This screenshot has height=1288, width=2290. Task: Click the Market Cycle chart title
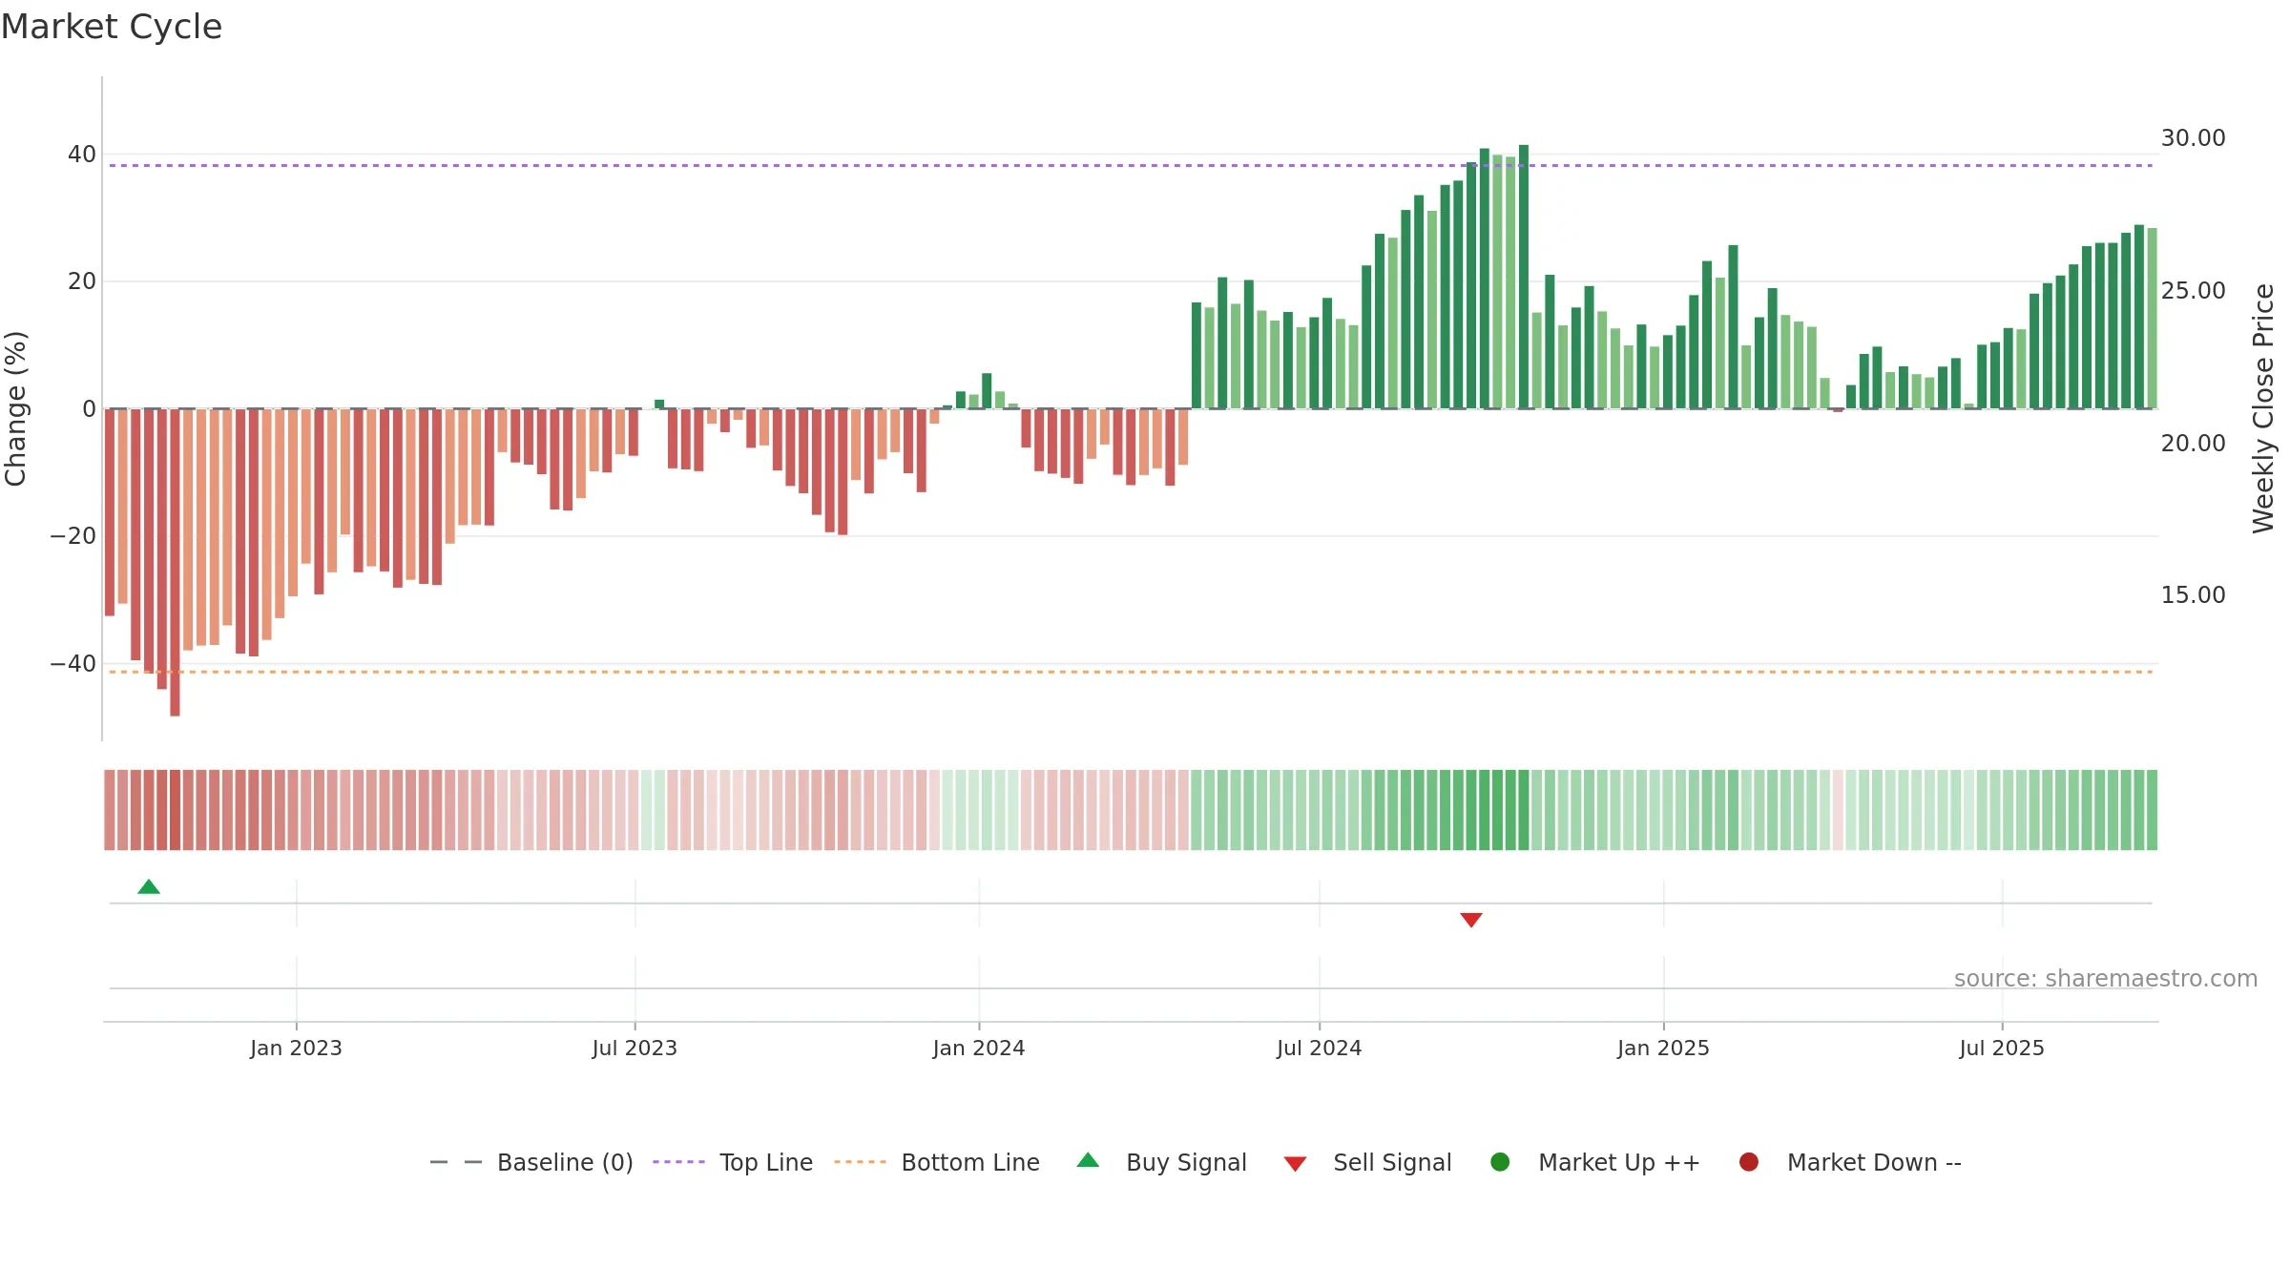click(x=112, y=27)
